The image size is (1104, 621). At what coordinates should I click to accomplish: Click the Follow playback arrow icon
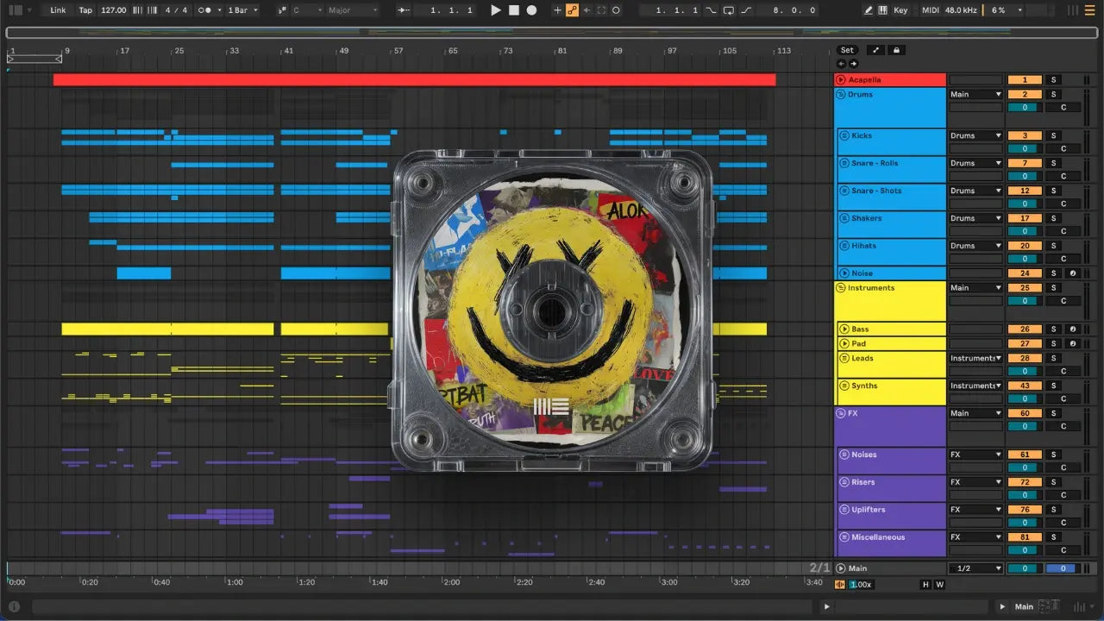404,10
